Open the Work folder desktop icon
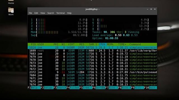The height and width of the screenshot is (100, 179). [x=11, y=12]
